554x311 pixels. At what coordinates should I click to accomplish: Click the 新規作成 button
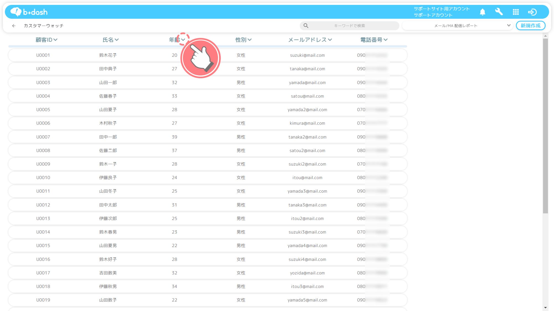click(530, 26)
